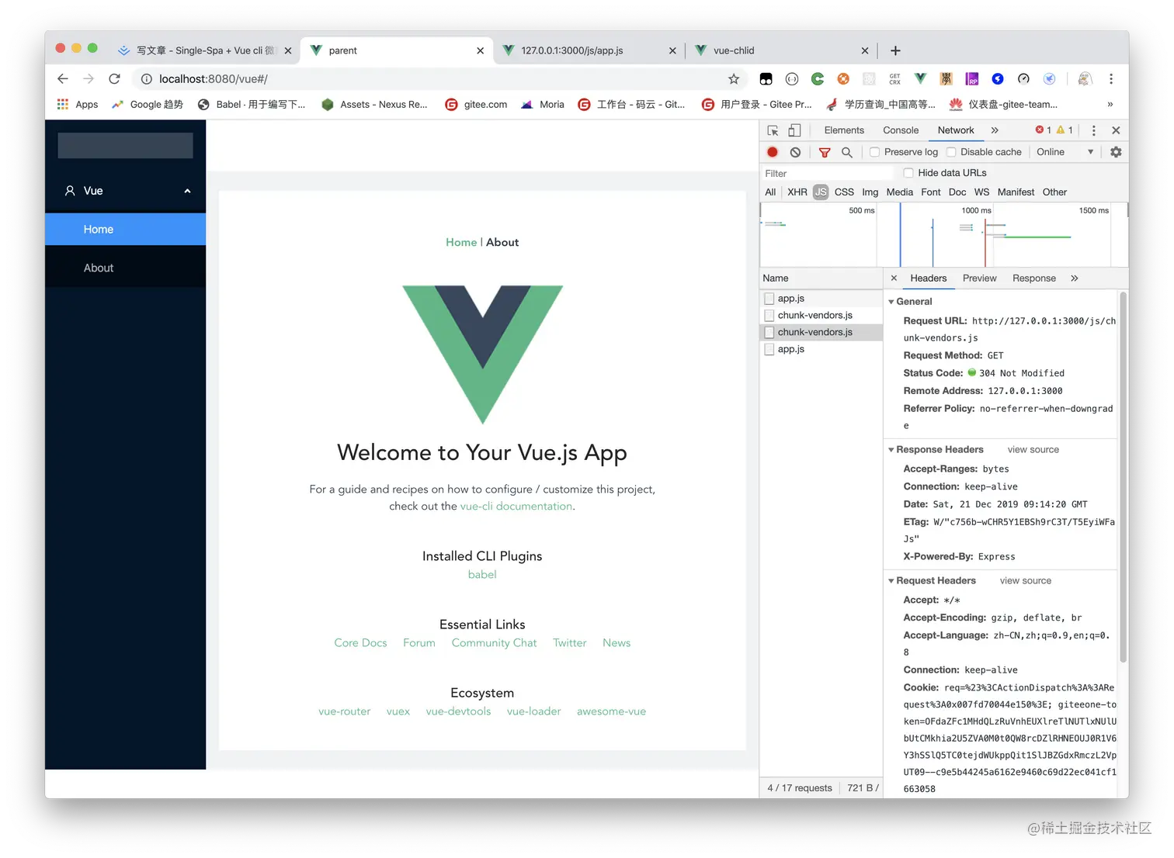Click the browser back arrow
The width and height of the screenshot is (1174, 858).
click(63, 78)
